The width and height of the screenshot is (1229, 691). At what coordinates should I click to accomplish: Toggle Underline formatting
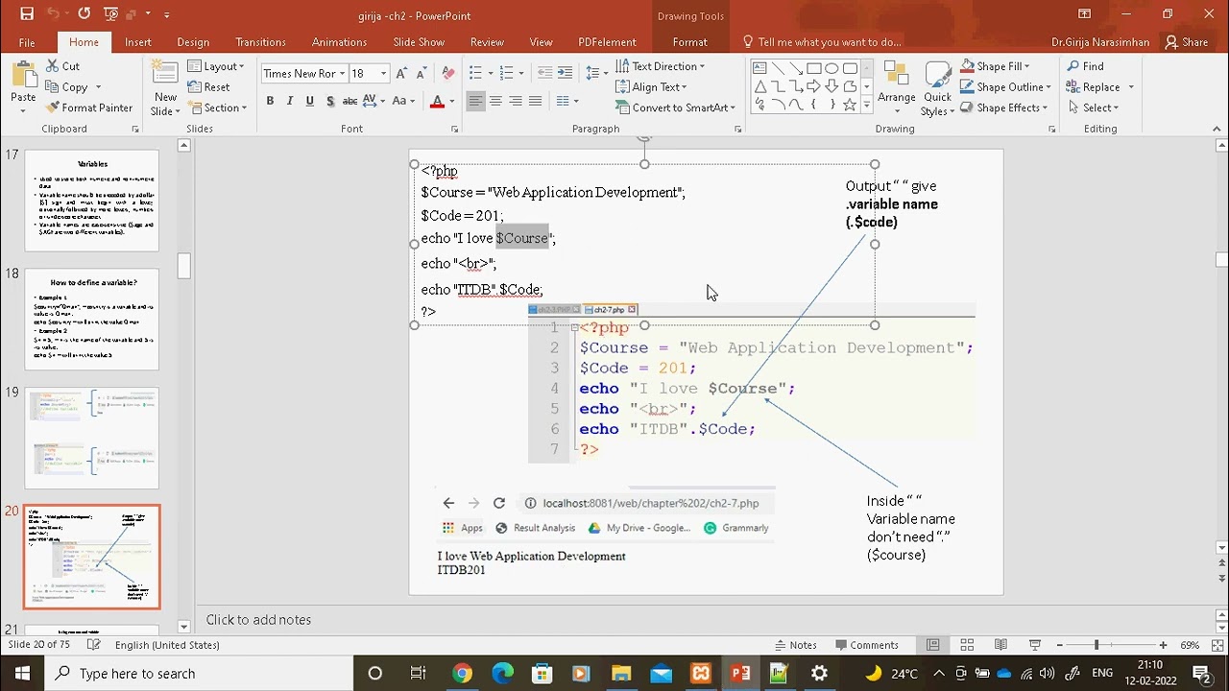309,101
